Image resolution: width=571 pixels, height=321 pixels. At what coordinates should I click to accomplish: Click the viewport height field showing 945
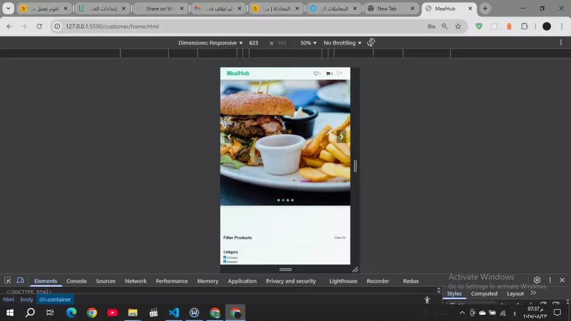click(x=282, y=43)
